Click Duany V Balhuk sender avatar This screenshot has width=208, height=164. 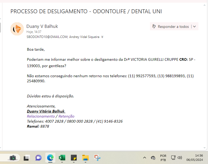point(17,29)
